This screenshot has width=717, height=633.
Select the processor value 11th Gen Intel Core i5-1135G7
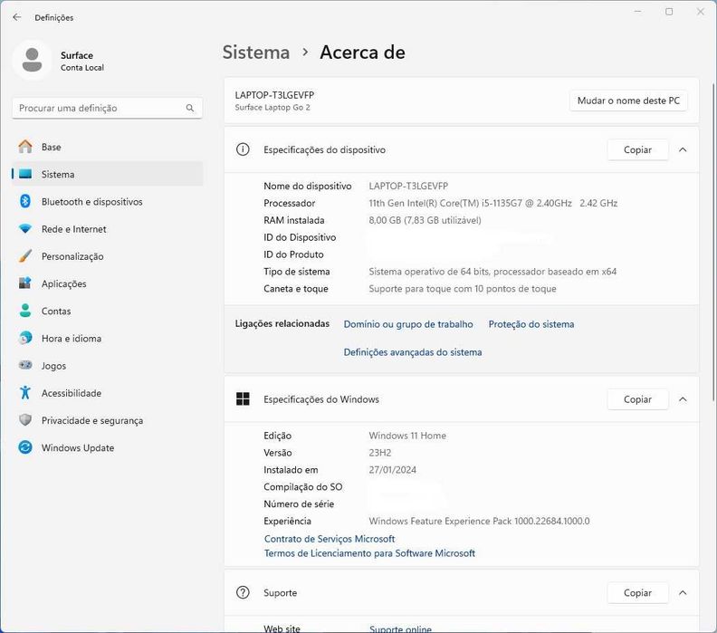[x=492, y=203]
